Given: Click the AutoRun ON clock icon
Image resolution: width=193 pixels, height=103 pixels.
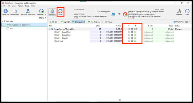Looking at the screenshot, I should click(41, 11).
